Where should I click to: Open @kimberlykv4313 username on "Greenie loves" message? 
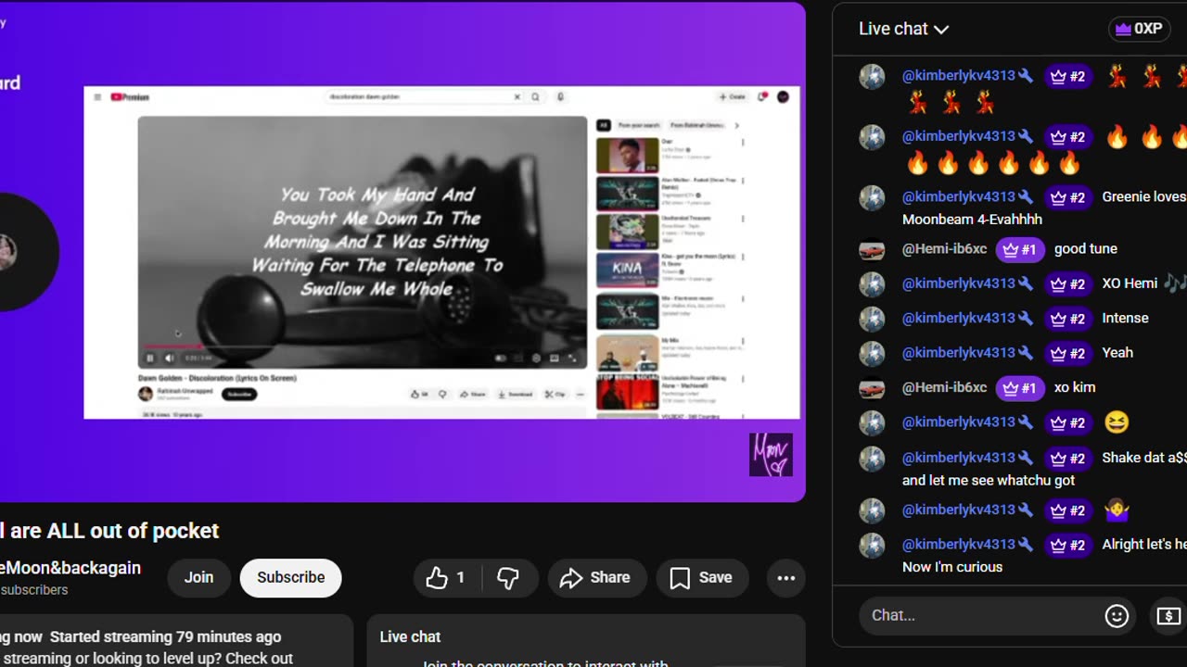[x=958, y=196]
